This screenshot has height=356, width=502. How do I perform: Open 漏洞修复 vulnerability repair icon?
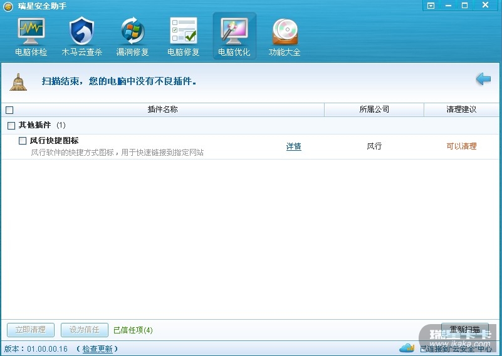132,37
